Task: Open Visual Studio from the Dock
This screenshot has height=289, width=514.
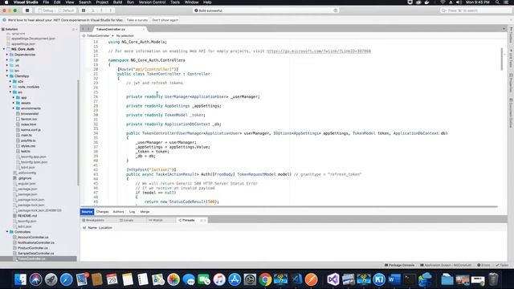Action: [x=332, y=279]
